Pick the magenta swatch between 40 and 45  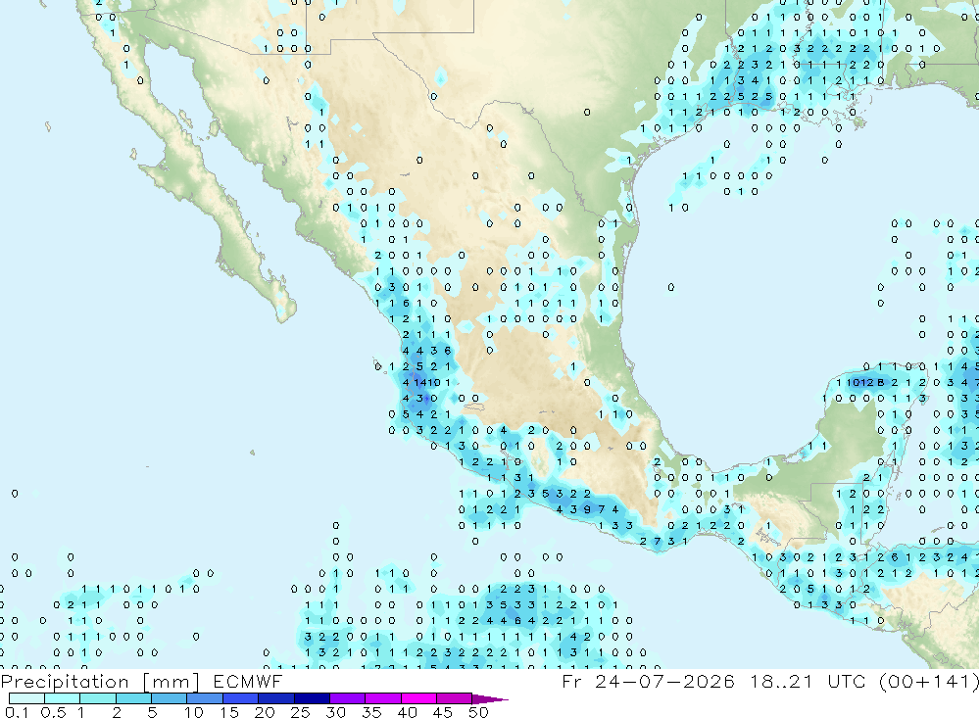(418, 698)
